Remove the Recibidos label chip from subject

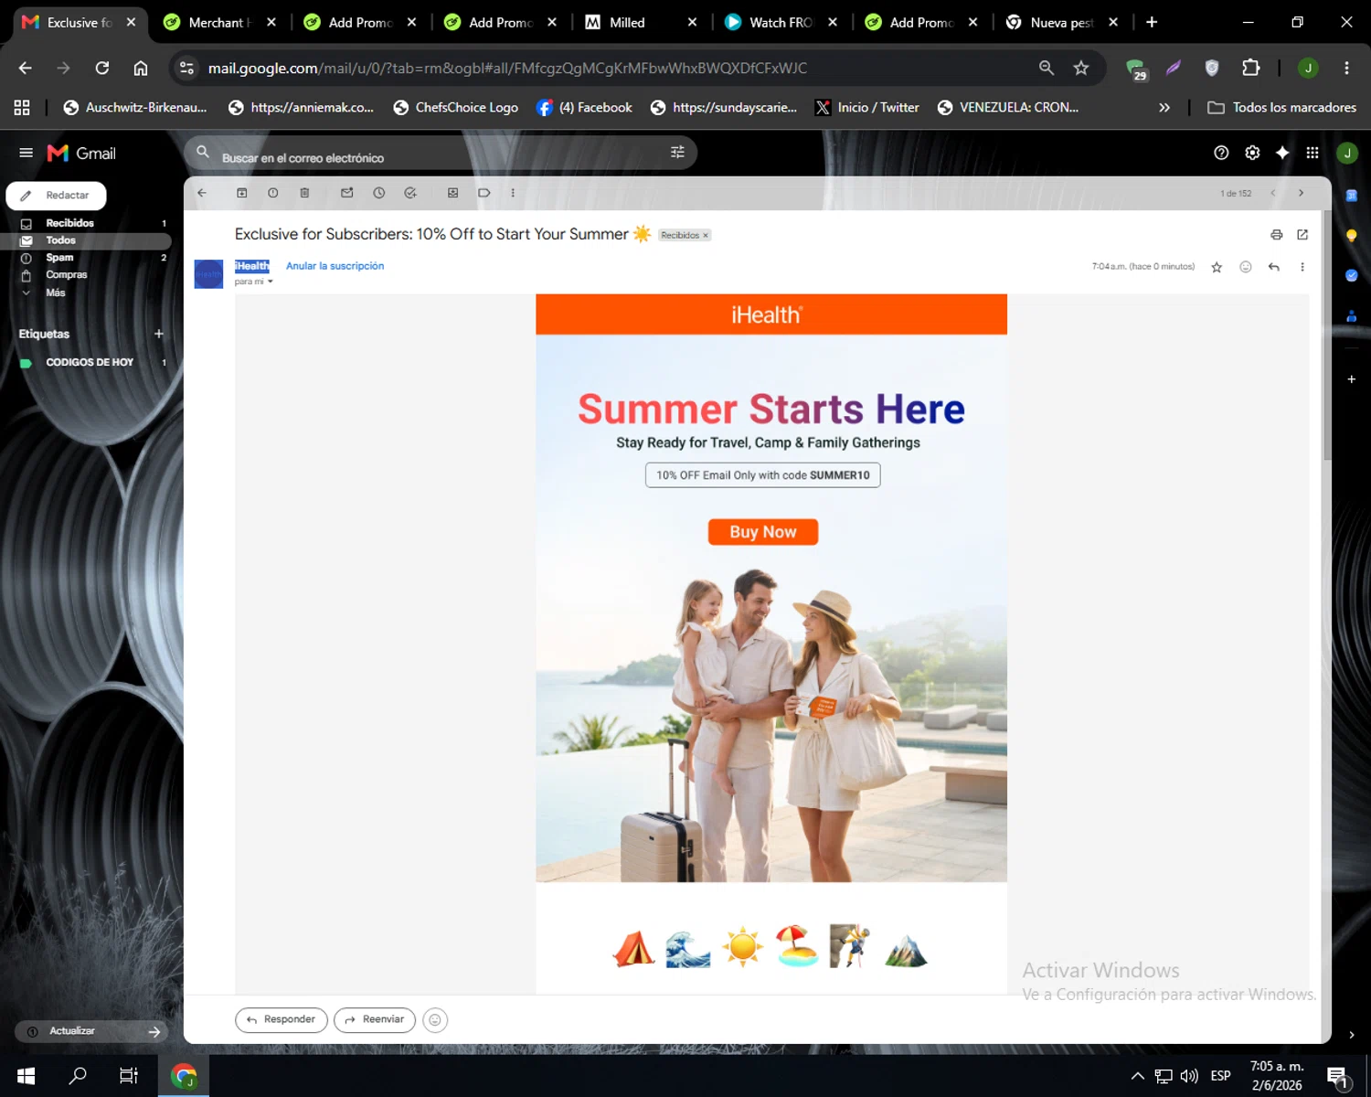706,236
